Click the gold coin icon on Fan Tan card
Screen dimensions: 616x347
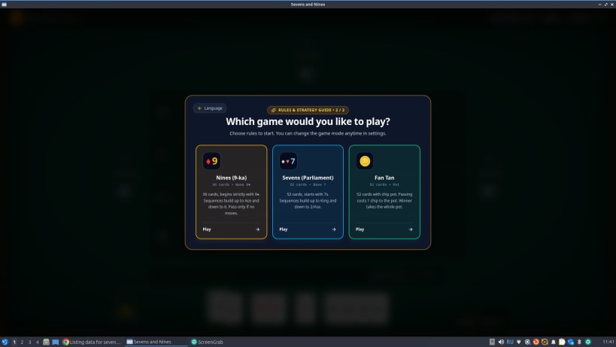365,161
